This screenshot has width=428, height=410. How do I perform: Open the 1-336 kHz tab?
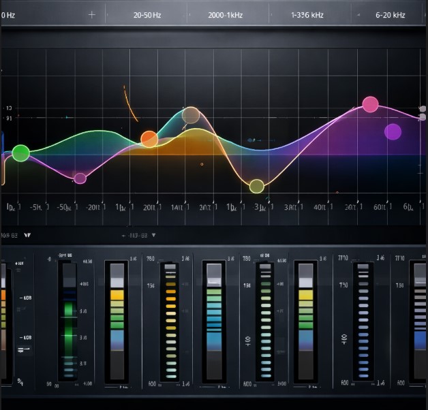coord(307,15)
